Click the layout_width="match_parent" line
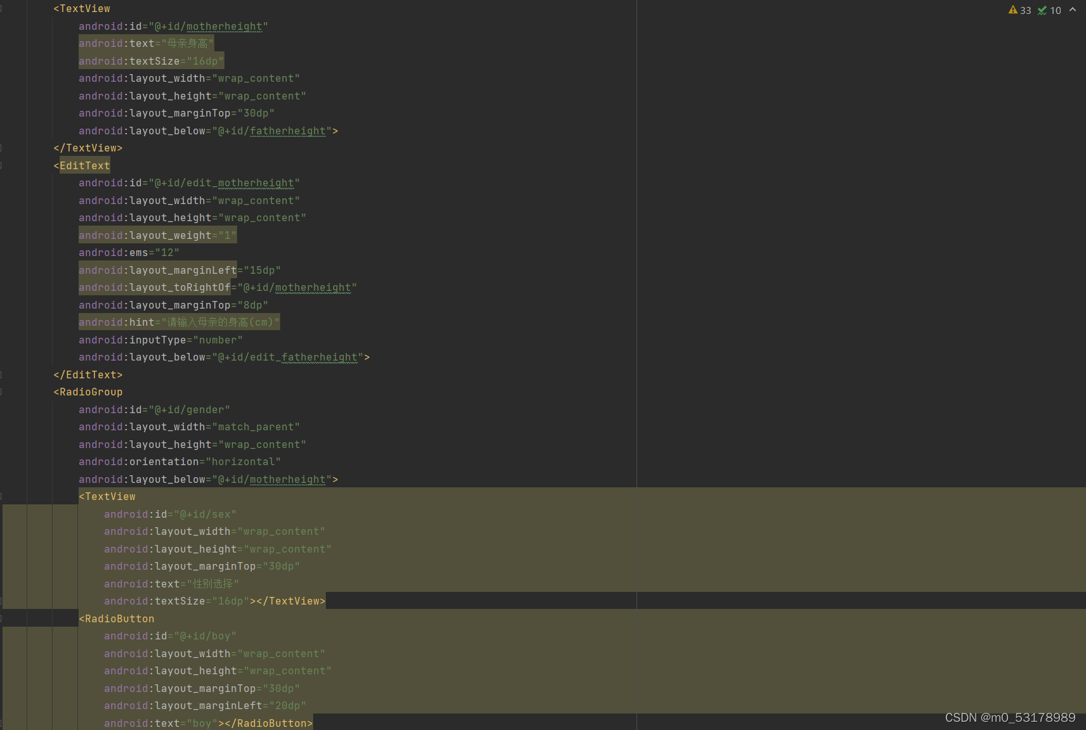Image resolution: width=1086 pixels, height=730 pixels. [x=189, y=426]
